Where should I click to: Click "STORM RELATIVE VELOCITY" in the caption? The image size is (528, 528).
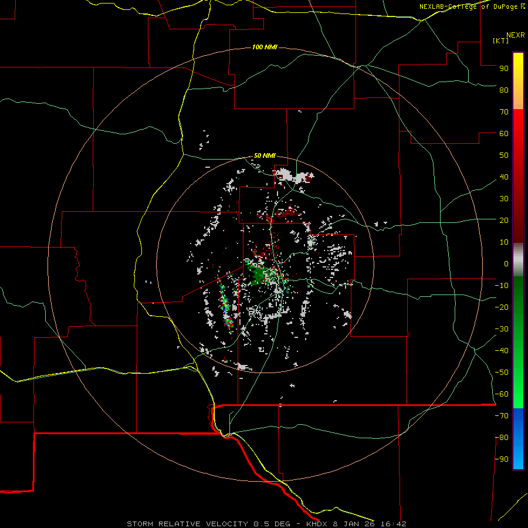[188, 524]
